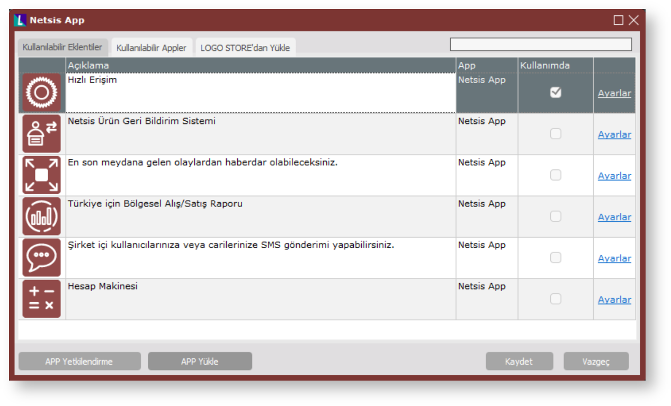Click the Kullanımda column header
The image size is (671, 406).
click(556, 65)
